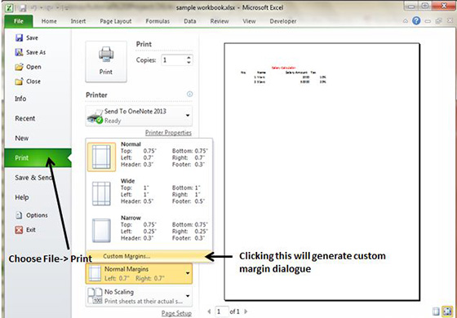The height and width of the screenshot is (318, 457).
Task: Switch to the Review tab
Action: click(220, 21)
